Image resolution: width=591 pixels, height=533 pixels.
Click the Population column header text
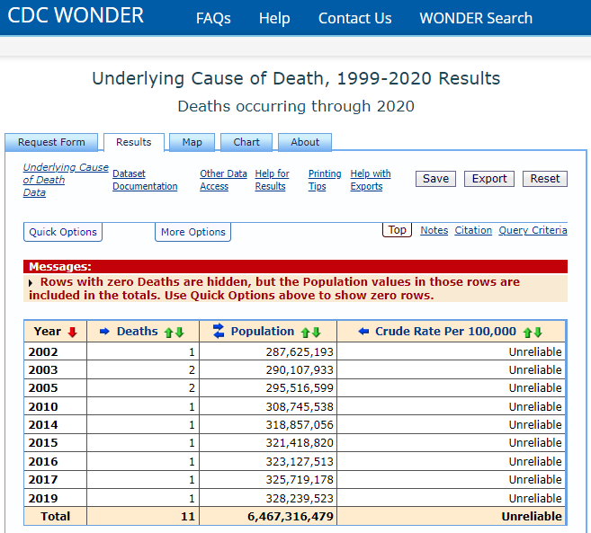pos(263,331)
